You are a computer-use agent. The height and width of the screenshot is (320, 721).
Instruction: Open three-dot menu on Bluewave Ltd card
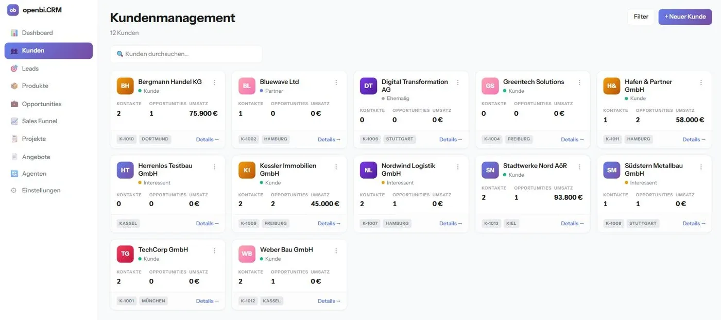pyautogui.click(x=336, y=82)
